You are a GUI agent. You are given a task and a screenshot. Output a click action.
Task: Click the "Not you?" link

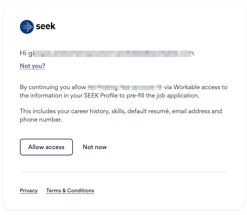[32, 66]
